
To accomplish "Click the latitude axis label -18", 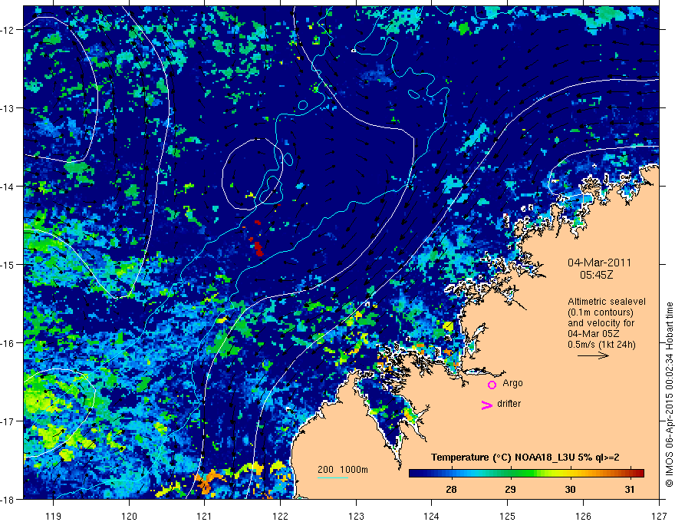I will point(8,499).
